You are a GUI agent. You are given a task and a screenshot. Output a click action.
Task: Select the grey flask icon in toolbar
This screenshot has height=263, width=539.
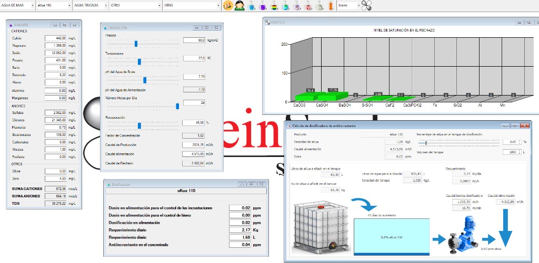pos(320,5)
